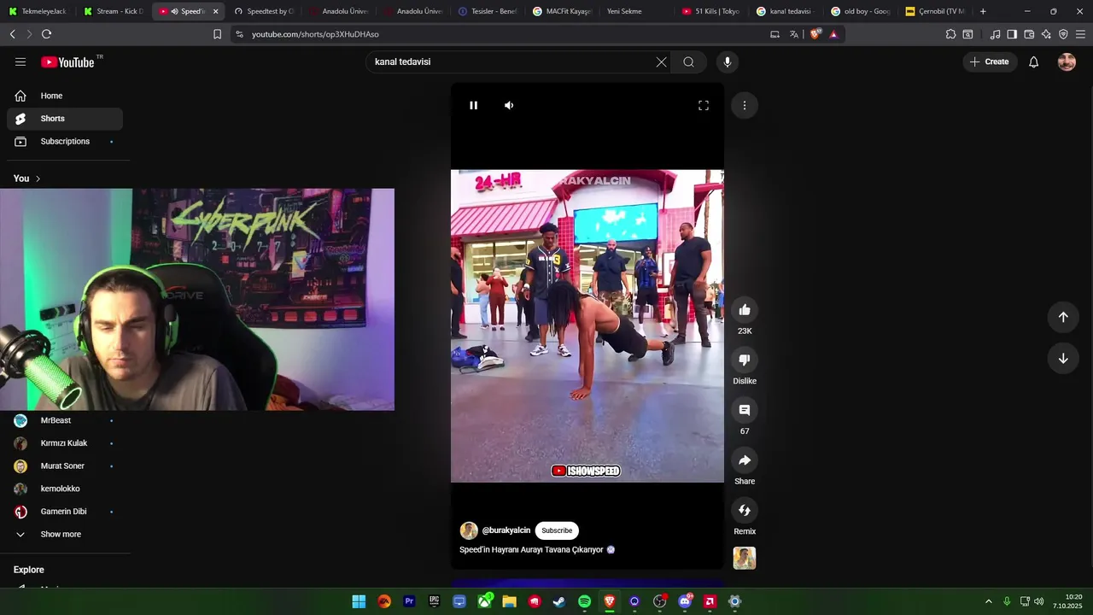Open Brave Shields lion icon
Screen dimensions: 1093x615
815,34
